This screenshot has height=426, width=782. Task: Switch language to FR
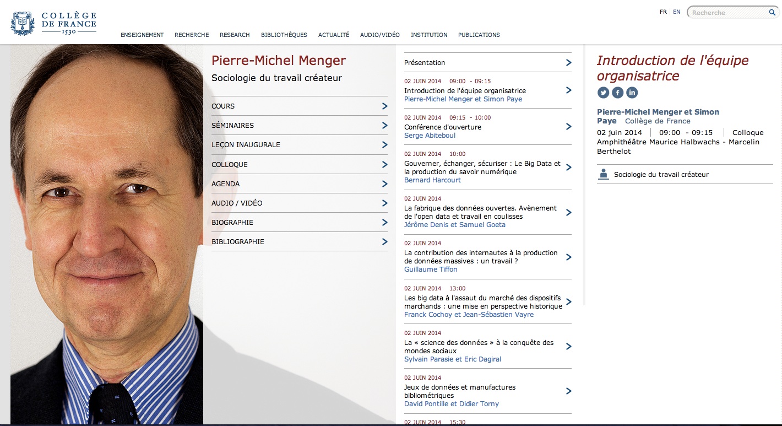[x=663, y=12]
